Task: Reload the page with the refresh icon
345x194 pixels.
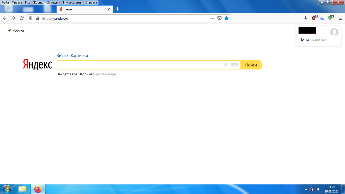Action: (x=22, y=18)
